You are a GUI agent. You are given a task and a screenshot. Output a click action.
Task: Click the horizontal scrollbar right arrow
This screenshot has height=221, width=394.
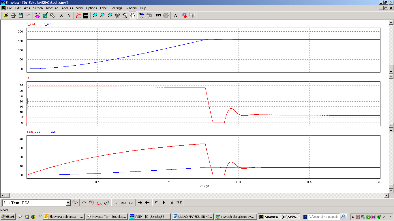point(387,196)
